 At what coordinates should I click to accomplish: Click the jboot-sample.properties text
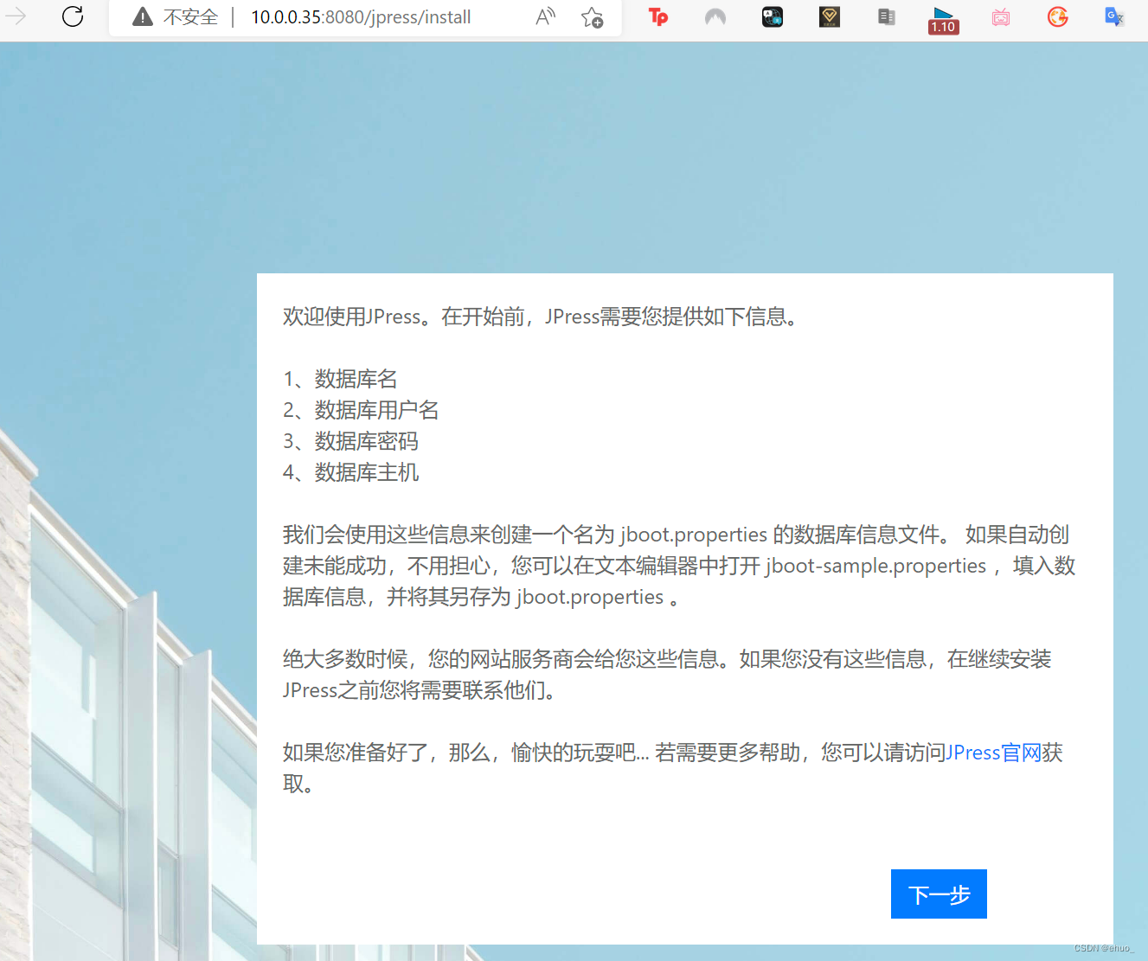(x=875, y=566)
